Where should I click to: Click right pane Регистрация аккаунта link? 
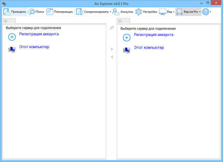(154, 35)
